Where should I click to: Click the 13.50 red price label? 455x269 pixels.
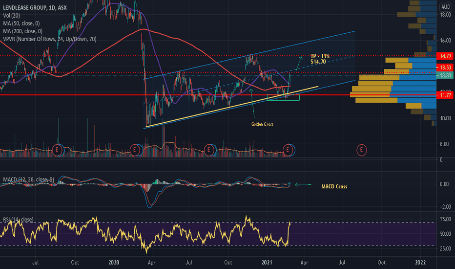point(445,67)
